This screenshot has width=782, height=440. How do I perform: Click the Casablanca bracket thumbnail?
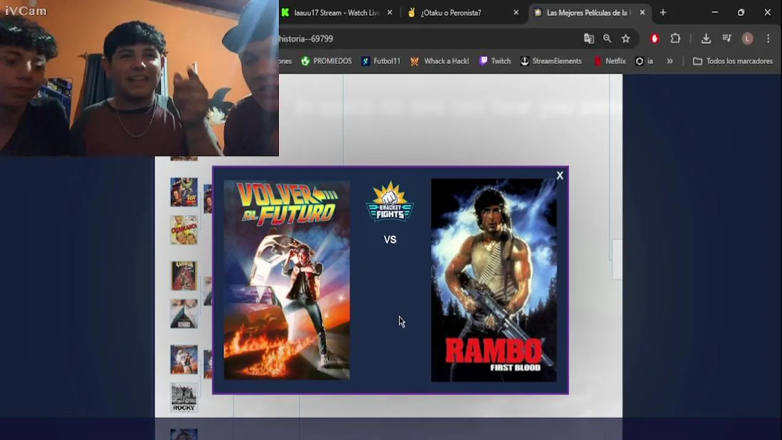click(x=184, y=230)
